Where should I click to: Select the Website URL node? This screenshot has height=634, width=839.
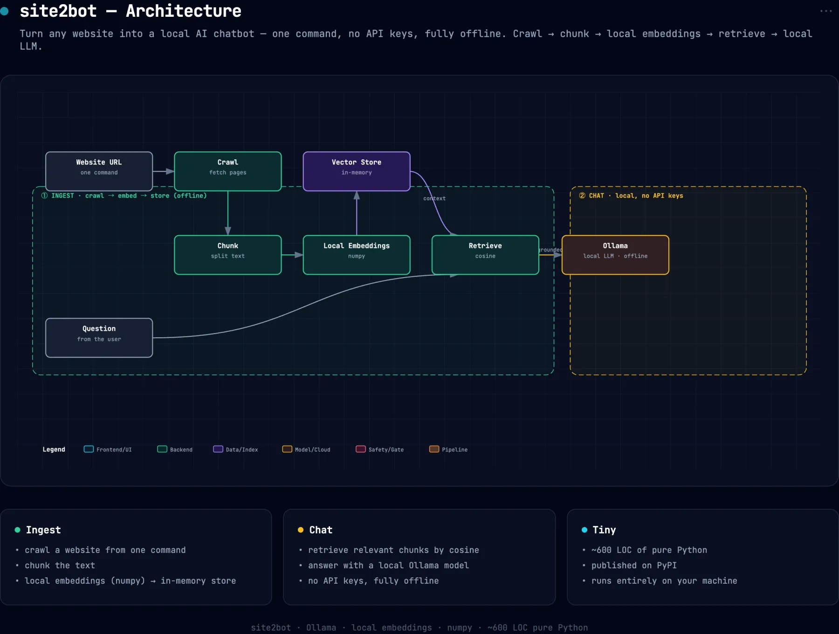[x=99, y=171]
